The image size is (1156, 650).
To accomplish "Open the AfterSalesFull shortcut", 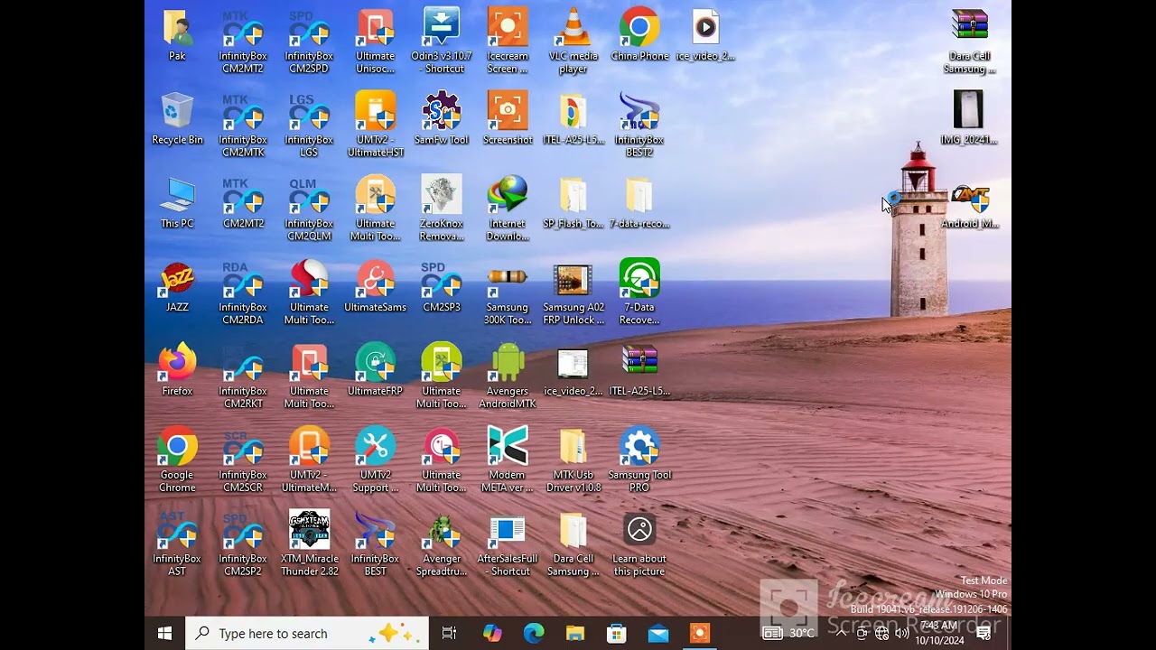I will 507,532.
